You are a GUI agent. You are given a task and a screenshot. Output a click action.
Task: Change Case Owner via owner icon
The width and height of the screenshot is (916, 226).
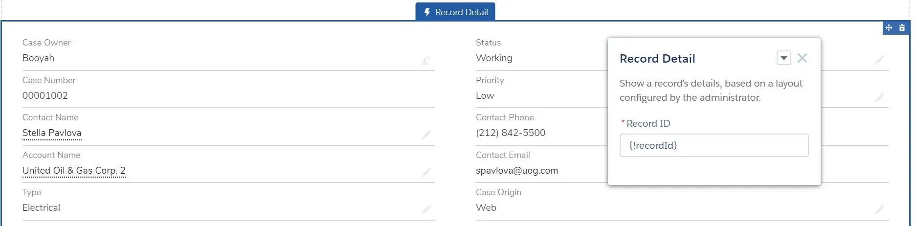coord(426,60)
